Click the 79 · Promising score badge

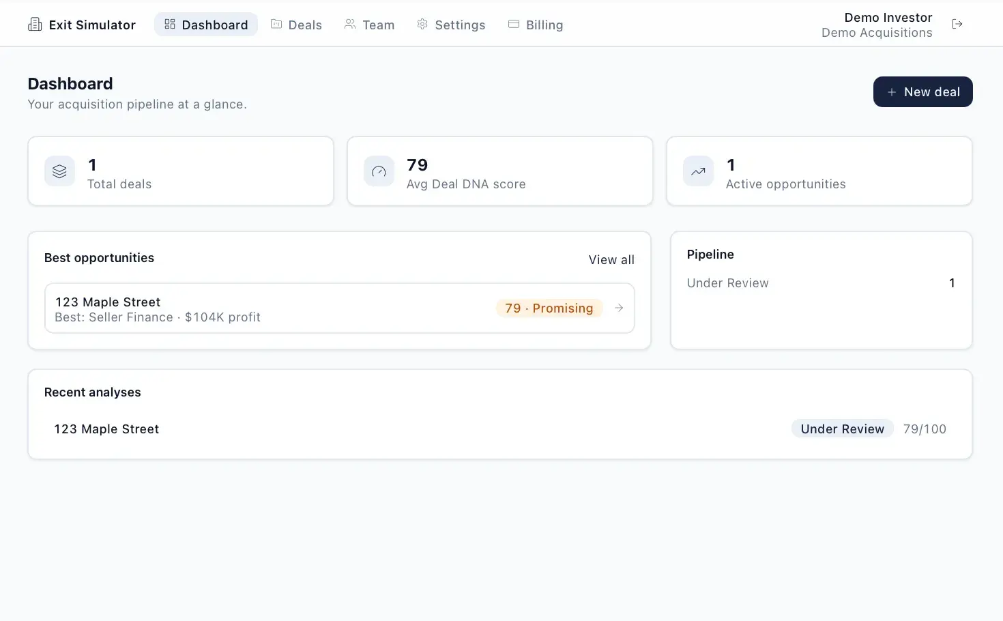click(x=549, y=308)
